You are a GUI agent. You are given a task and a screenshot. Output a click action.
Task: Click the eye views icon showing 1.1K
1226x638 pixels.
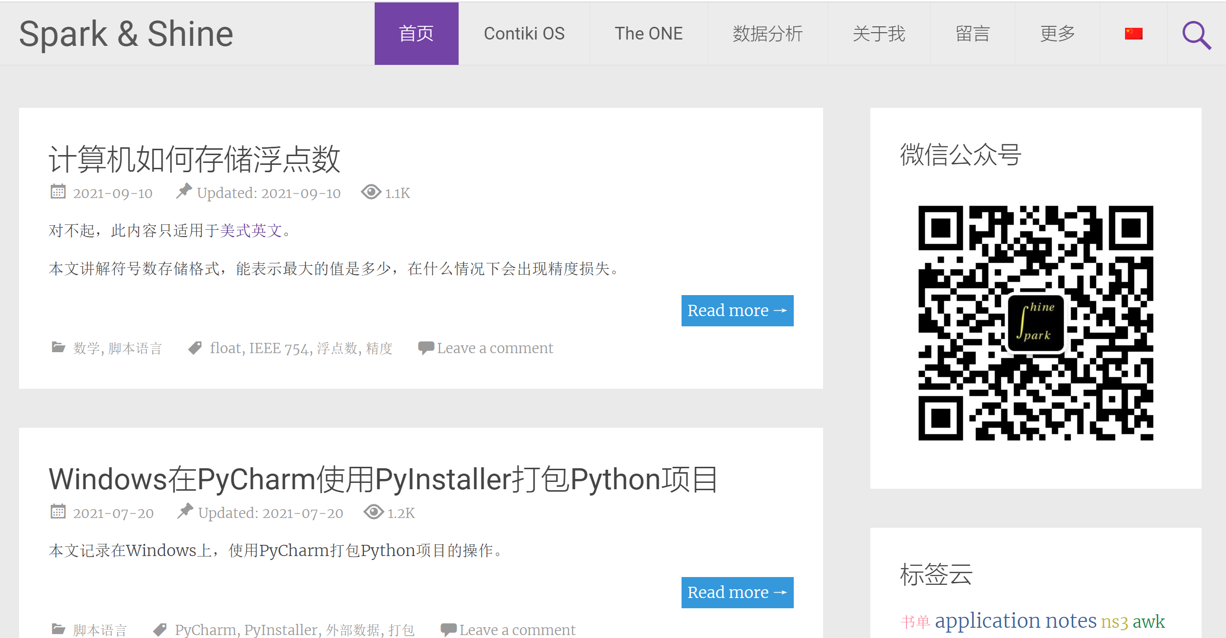point(371,192)
